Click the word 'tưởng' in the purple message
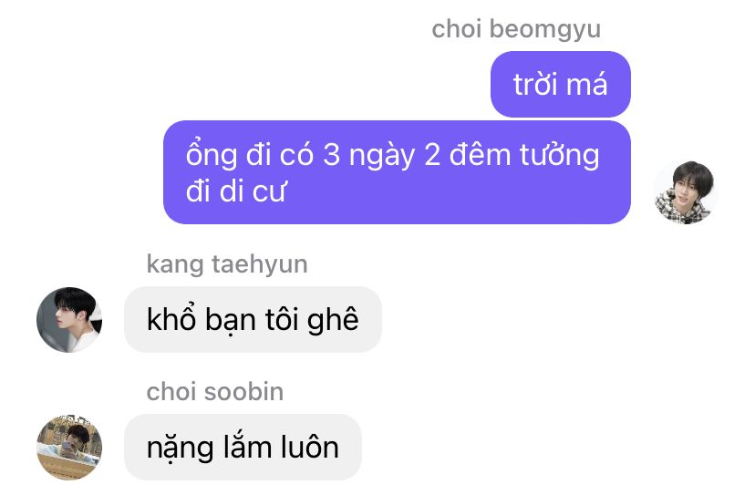Image resolution: width=755 pixels, height=495 pixels. (560, 156)
